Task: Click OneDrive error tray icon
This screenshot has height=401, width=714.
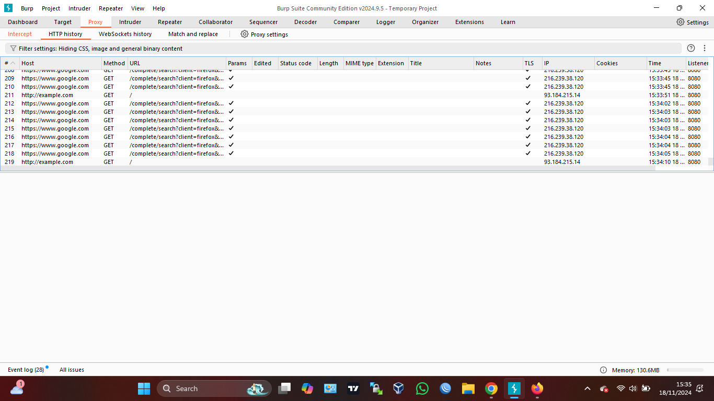Action: (x=604, y=388)
